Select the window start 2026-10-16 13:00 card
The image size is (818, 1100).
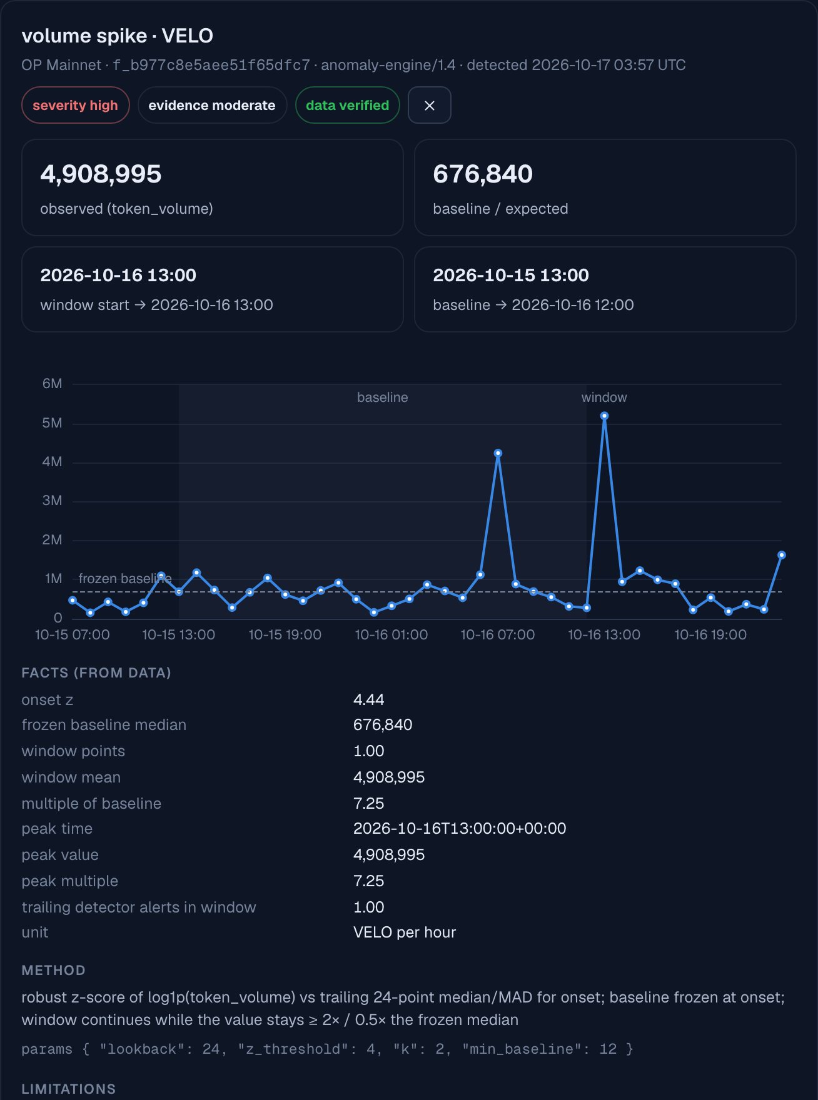click(x=213, y=289)
